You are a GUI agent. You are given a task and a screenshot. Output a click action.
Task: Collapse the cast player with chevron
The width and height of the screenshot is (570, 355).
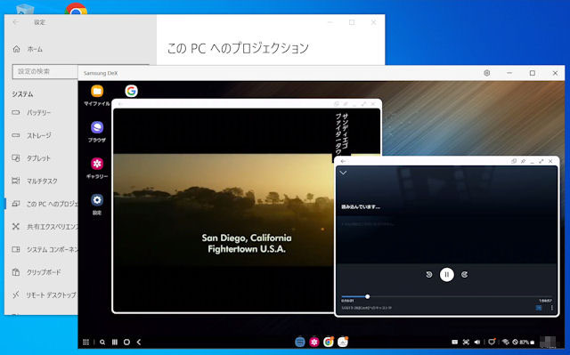pos(343,173)
